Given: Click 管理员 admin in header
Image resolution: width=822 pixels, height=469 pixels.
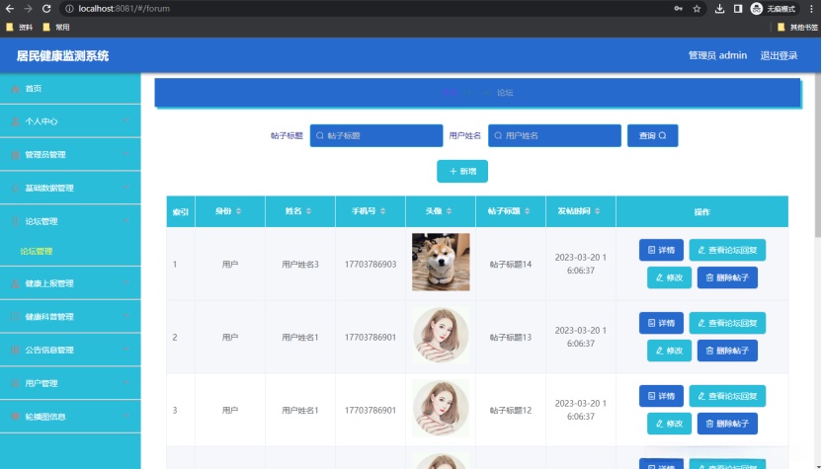Looking at the screenshot, I should (x=717, y=55).
